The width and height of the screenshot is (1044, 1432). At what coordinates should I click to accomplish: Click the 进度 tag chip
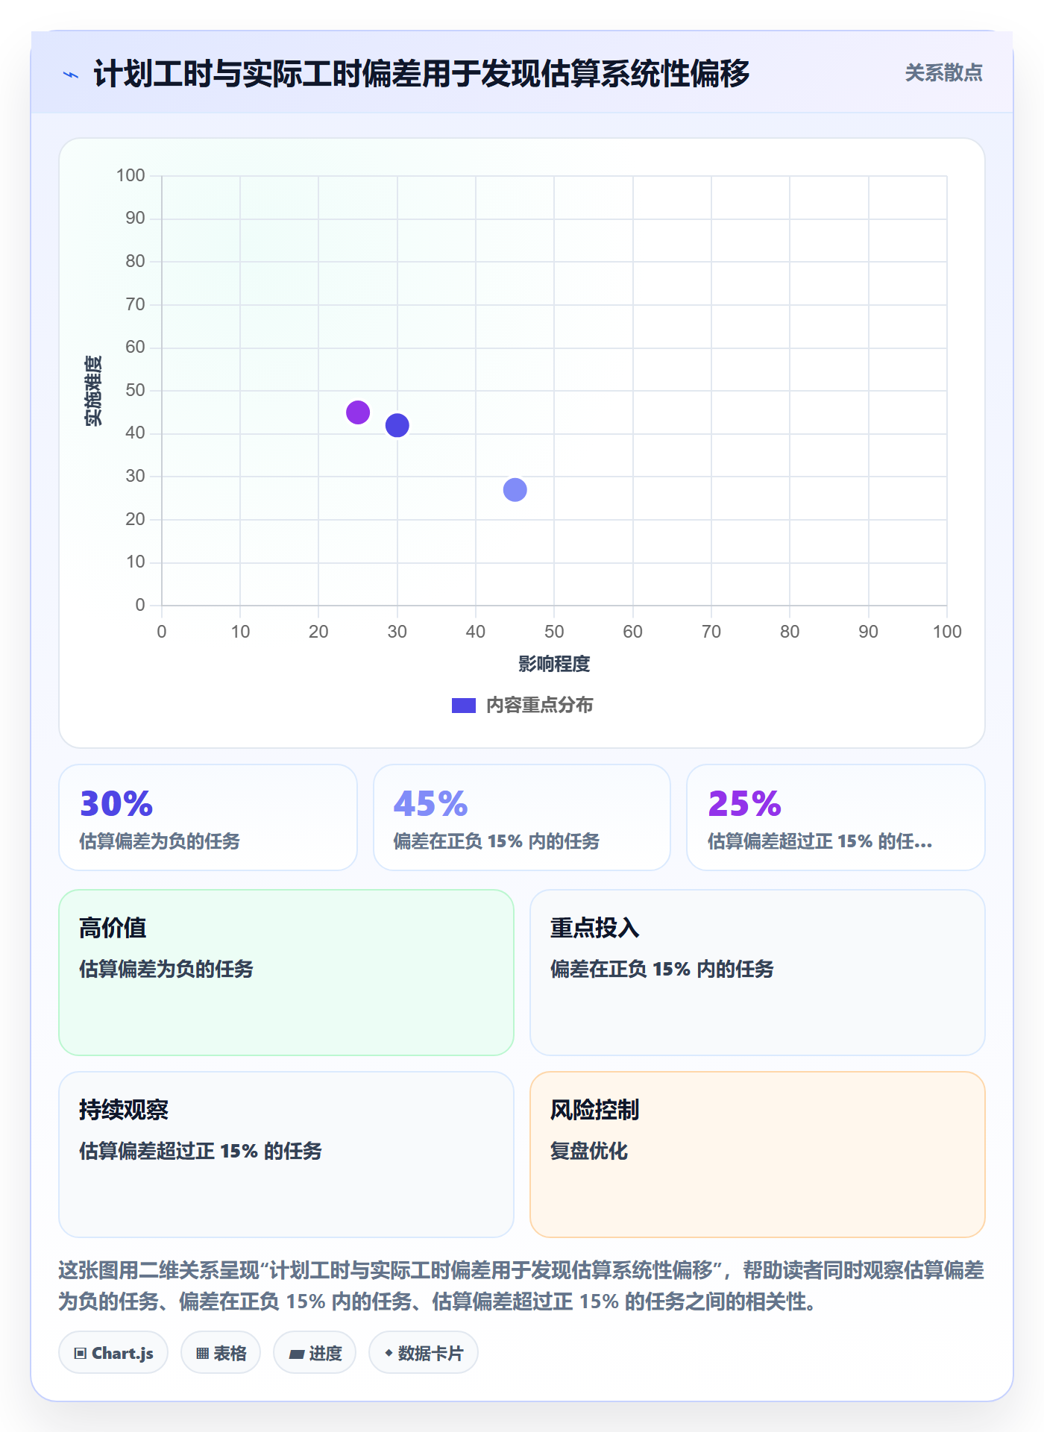coord(315,1353)
